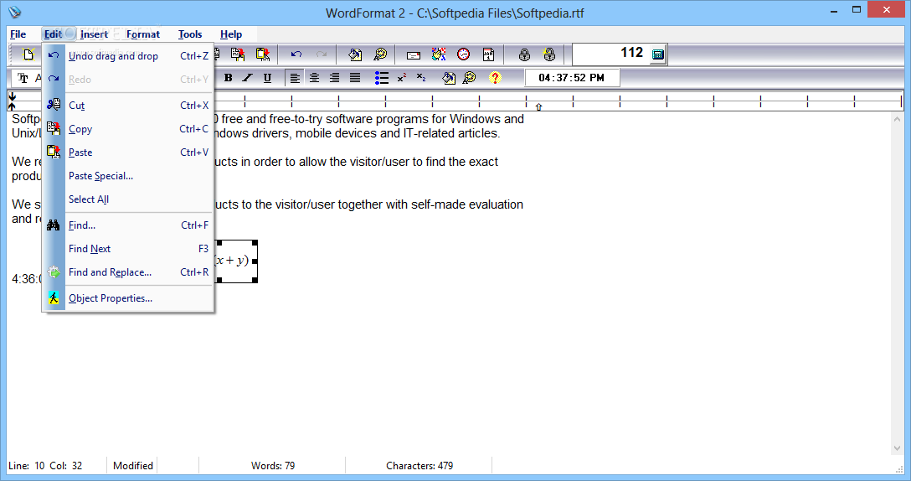Click the word 'IT-related' in the document

pyautogui.click(x=428, y=133)
